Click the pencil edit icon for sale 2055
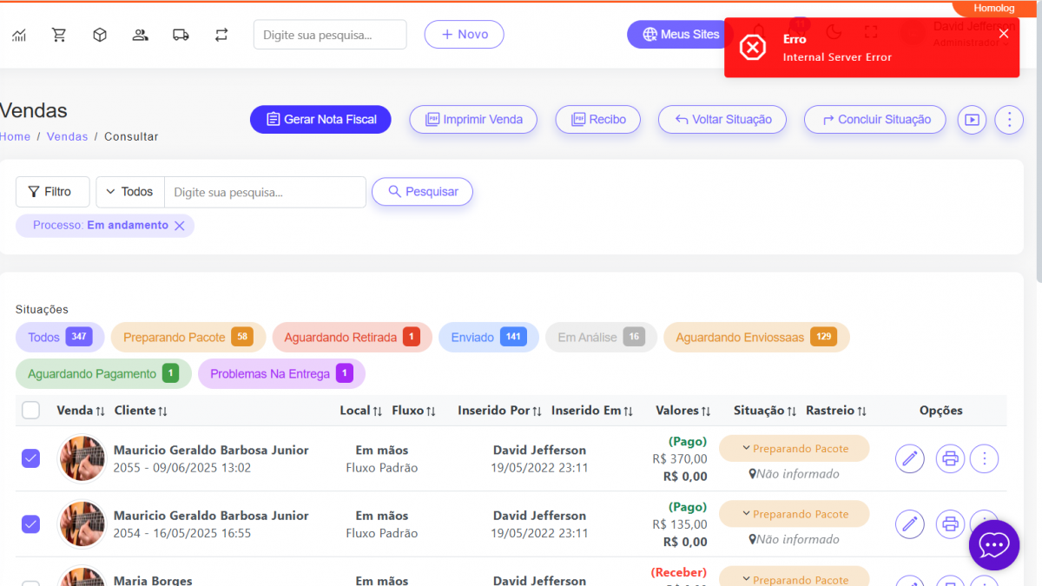The image size is (1042, 586). pos(909,458)
